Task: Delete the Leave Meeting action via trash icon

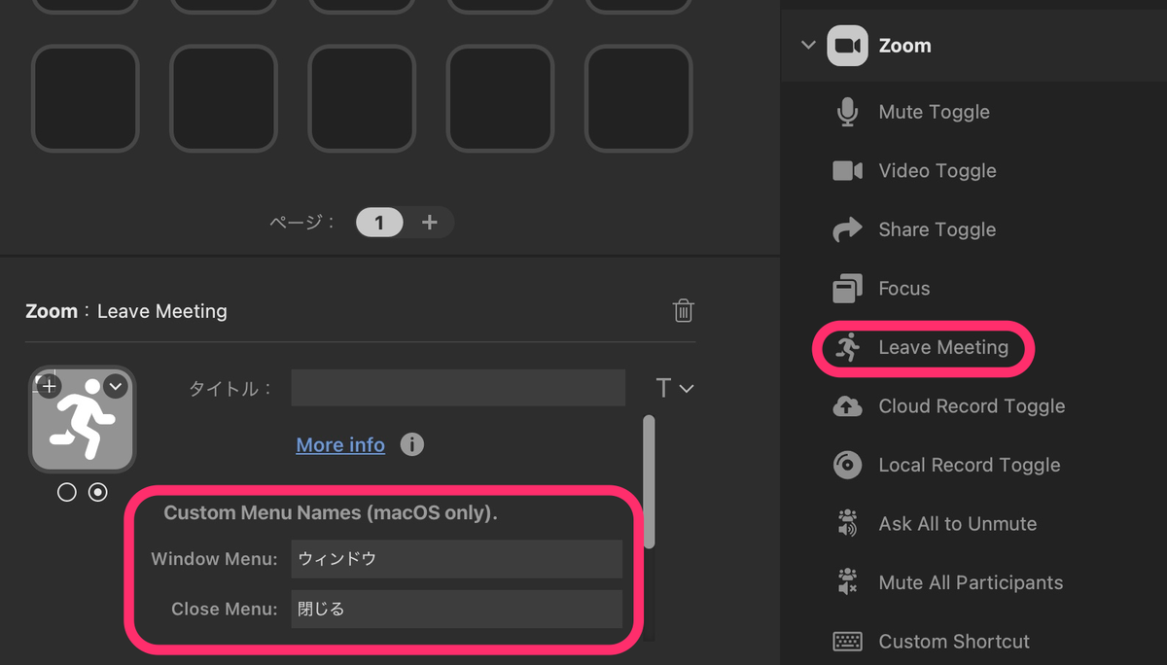Action: coord(683,310)
